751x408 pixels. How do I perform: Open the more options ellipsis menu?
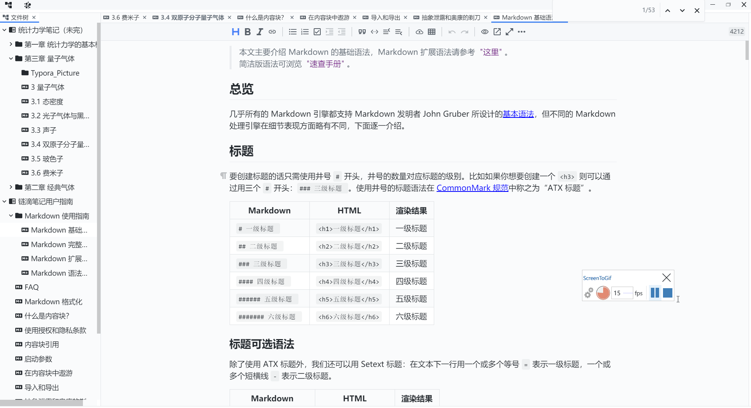point(521,32)
